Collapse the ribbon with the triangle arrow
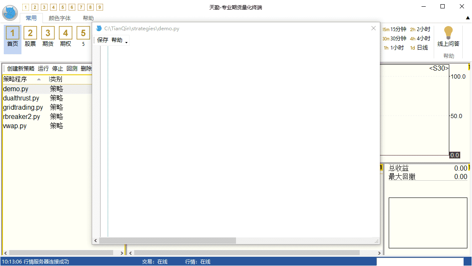 pyautogui.click(x=467, y=18)
